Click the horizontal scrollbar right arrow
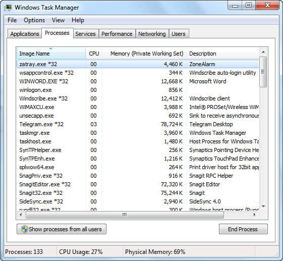Viewport: 283px width, 261px height. (x=254, y=215)
